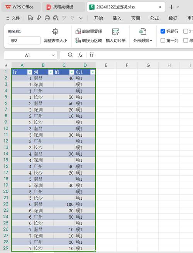The image size is (193, 253).
Task: Open Print Preview icon with magnifier
Action: (x=56, y=18)
